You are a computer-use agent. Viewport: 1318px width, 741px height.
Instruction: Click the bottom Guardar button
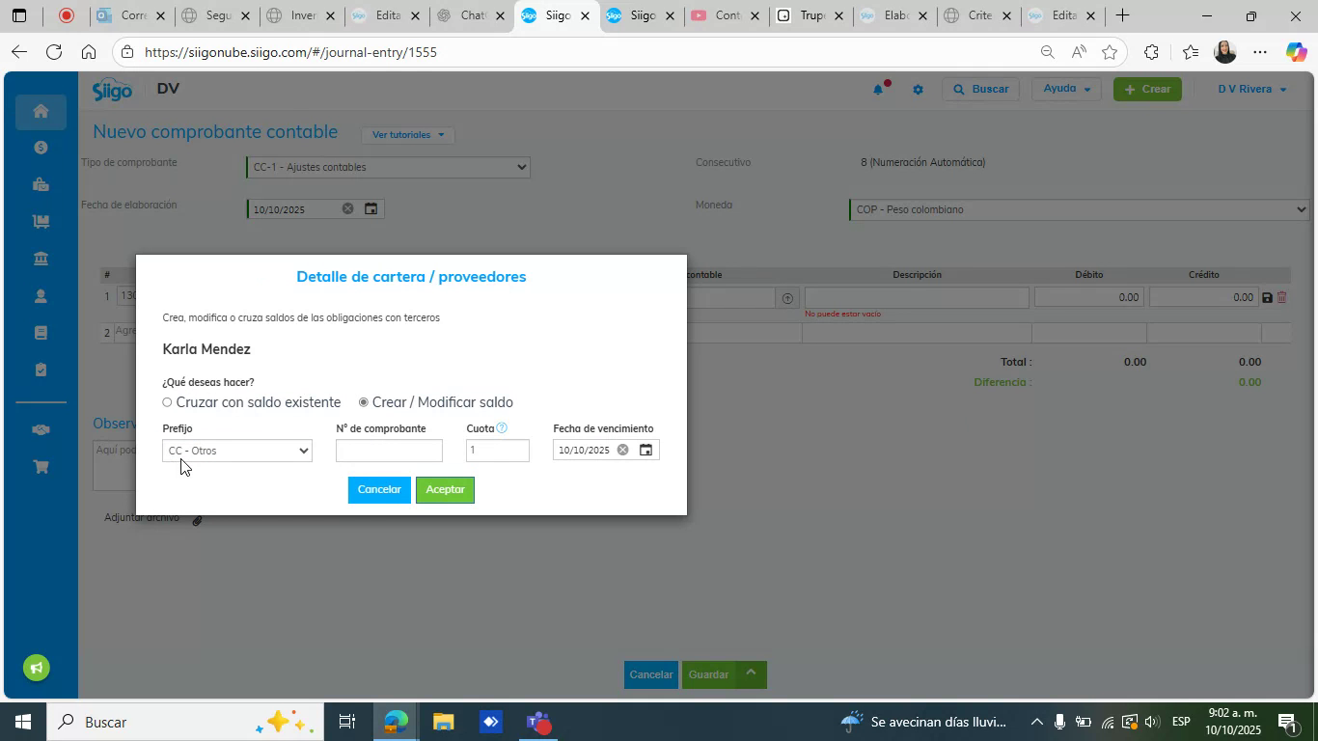710,674
